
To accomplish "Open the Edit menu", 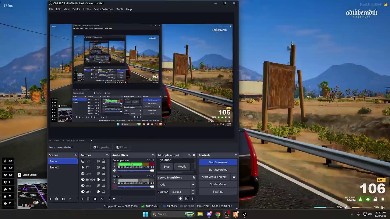I will coord(58,9).
